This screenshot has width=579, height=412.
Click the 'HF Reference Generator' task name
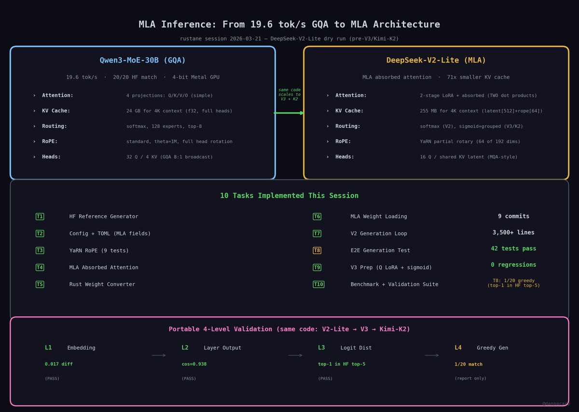point(104,216)
